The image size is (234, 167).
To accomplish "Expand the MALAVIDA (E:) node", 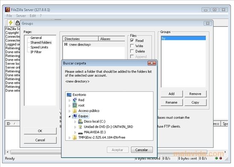I will pos(75,132).
